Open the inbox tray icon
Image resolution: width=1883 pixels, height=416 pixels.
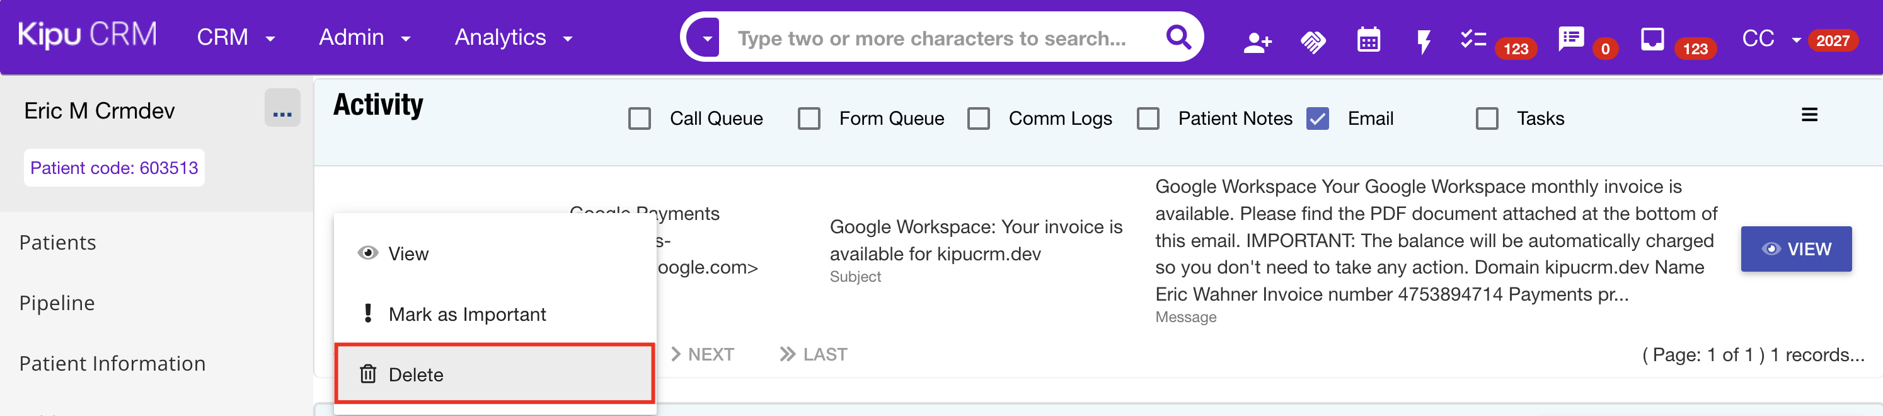point(1651,38)
